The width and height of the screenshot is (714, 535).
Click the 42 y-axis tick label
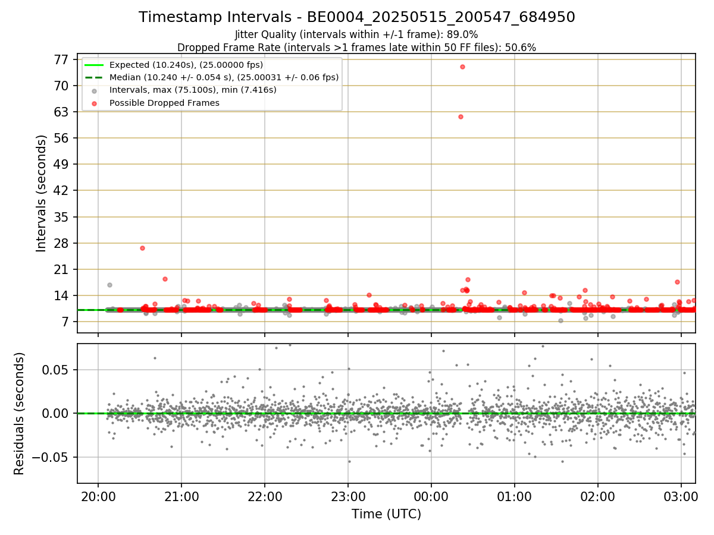click(x=61, y=190)
